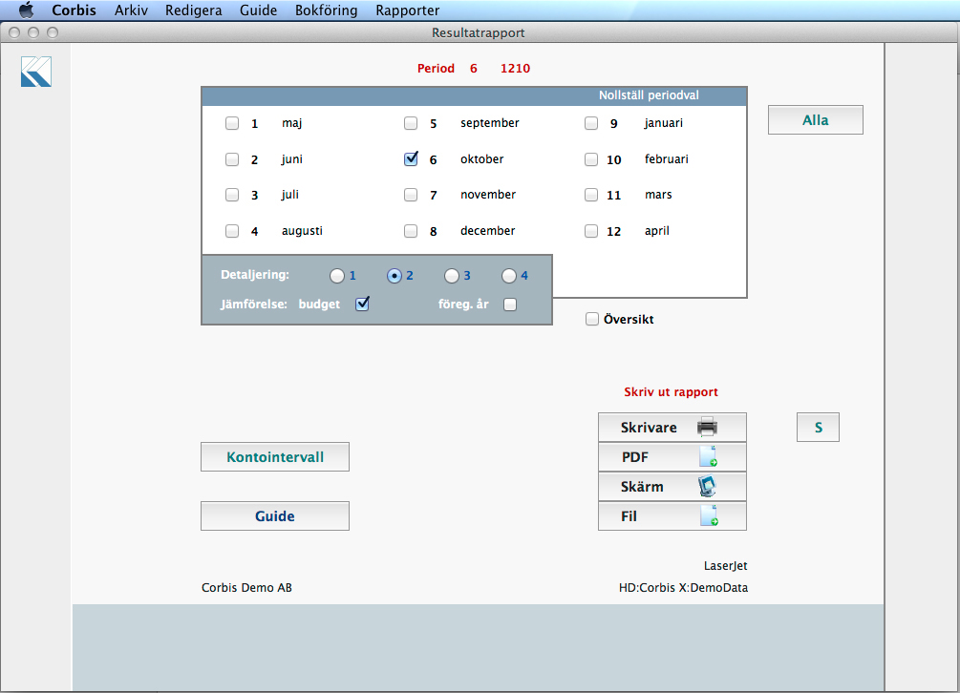Image resolution: width=960 pixels, height=693 pixels.
Task: Check the period 7 november checkbox
Action: [x=411, y=195]
